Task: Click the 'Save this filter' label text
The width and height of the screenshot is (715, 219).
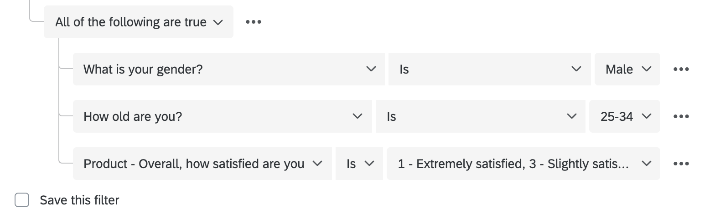Action: point(79,200)
